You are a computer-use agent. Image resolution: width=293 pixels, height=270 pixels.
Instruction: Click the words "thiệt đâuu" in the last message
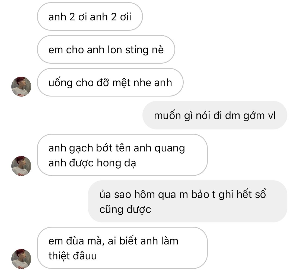tap(72, 256)
